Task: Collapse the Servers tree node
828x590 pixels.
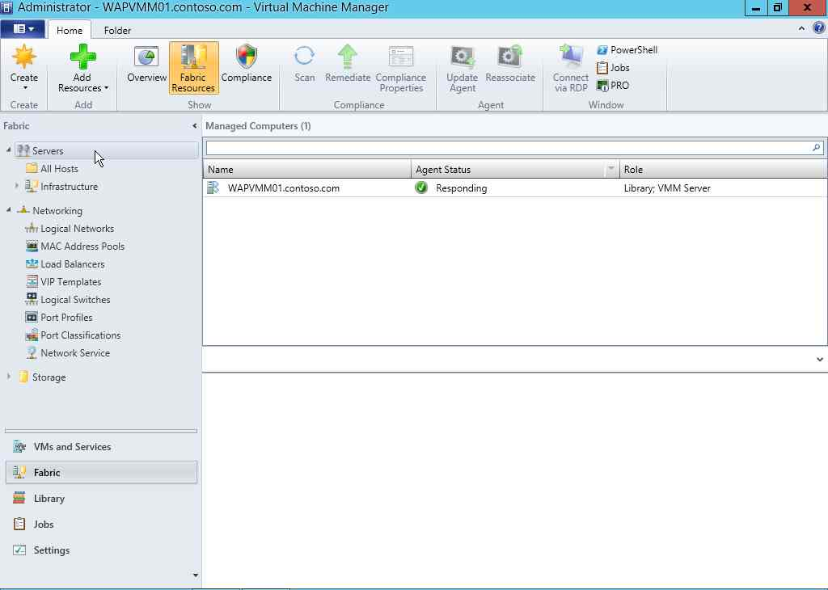Action: [x=8, y=150]
